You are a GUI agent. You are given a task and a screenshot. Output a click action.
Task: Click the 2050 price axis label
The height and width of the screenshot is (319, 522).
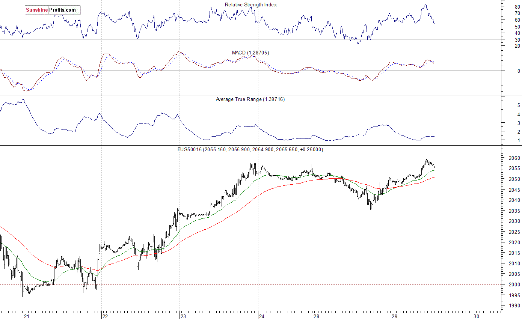(514, 179)
